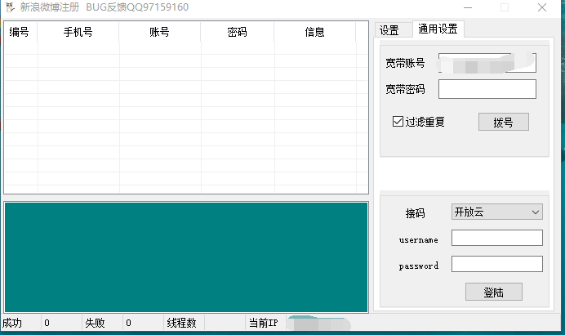565x335 pixels.
Task: Click the 编号 column header
Action: click(20, 33)
